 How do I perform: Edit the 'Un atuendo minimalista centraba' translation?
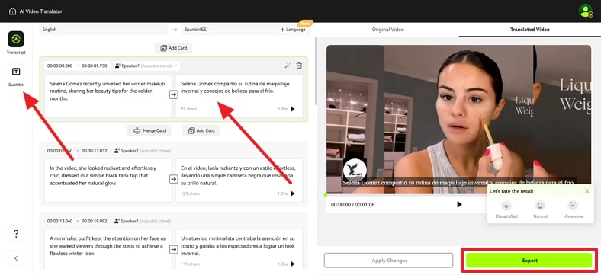(239, 249)
